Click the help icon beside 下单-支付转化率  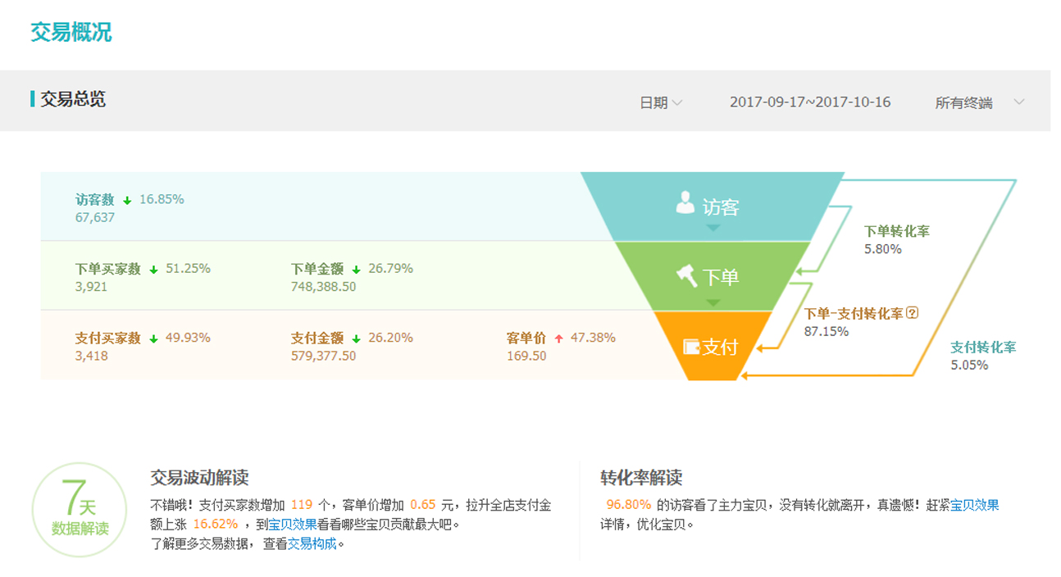point(912,313)
